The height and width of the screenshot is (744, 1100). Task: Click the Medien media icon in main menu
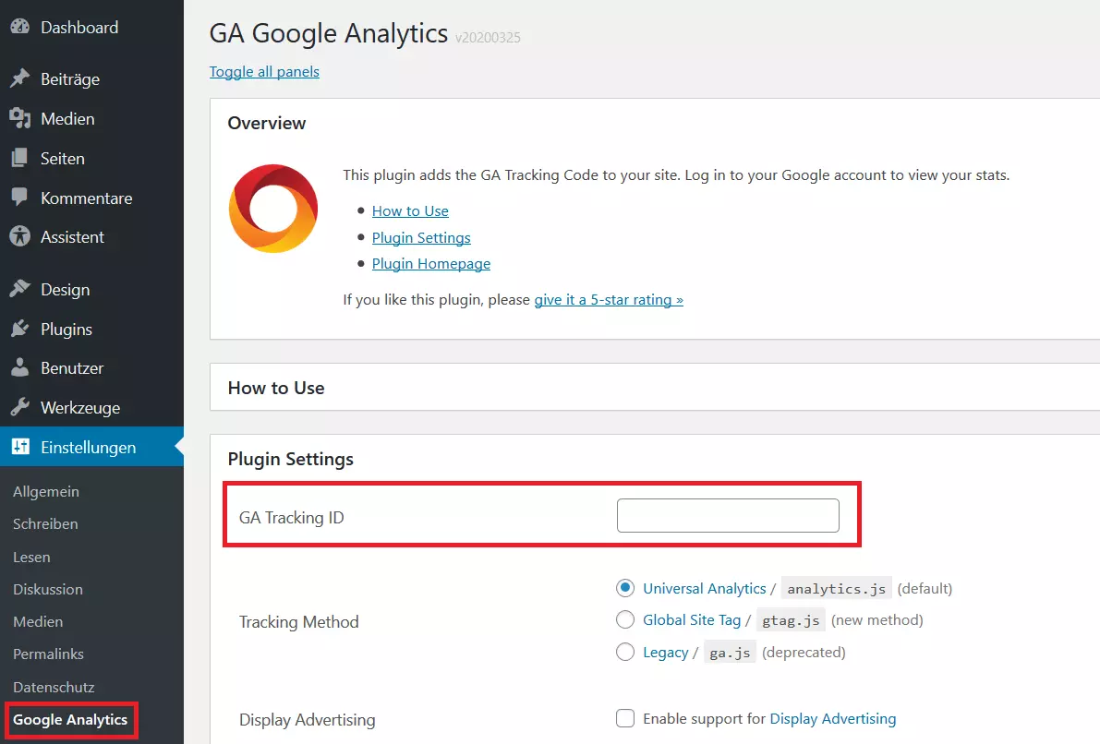(20, 118)
